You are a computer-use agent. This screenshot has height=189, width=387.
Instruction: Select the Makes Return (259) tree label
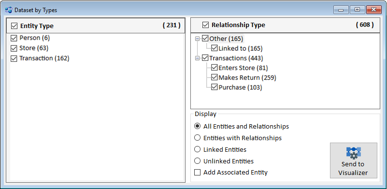click(x=247, y=77)
